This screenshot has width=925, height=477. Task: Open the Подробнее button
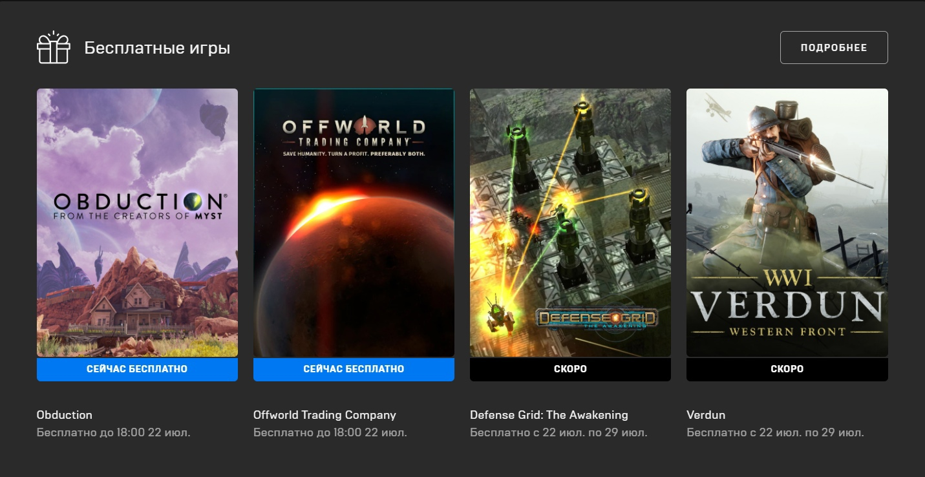coord(834,48)
